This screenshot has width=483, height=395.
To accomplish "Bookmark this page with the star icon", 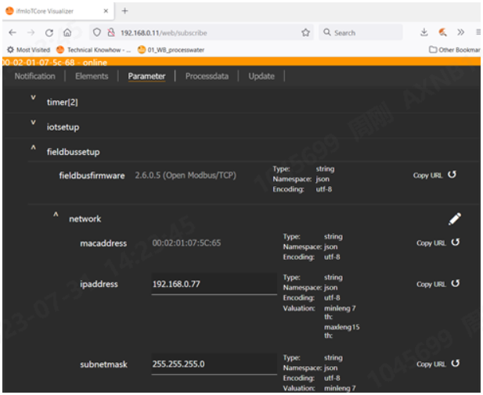I will click(x=305, y=32).
